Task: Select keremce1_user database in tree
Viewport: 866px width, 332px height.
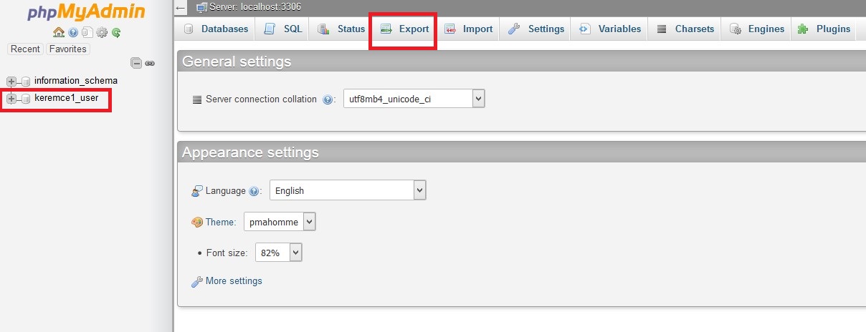Action: pyautogui.click(x=67, y=98)
